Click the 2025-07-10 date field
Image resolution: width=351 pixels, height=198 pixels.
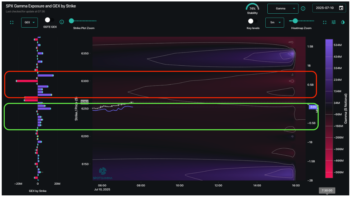pyautogui.click(x=329, y=8)
